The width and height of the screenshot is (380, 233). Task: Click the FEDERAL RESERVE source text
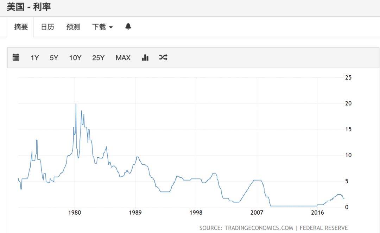pos(324,228)
